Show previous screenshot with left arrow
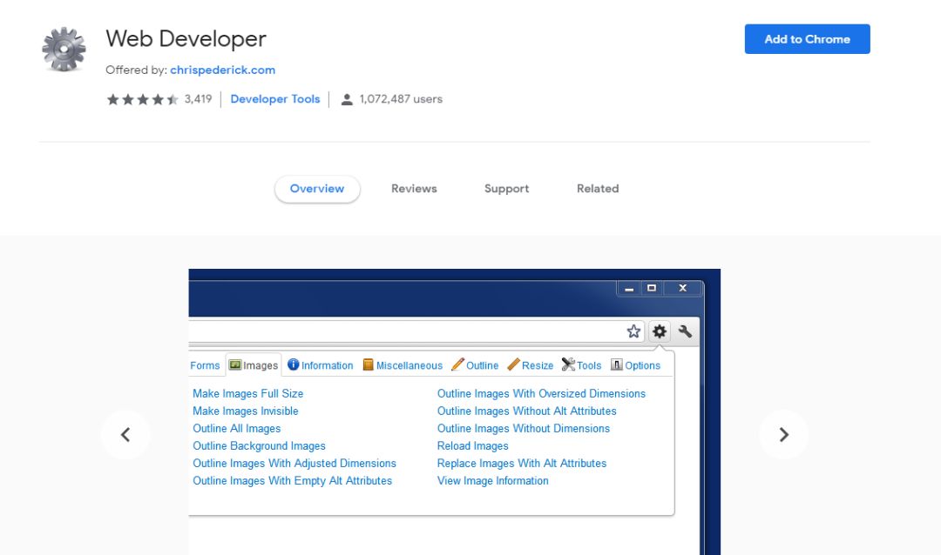This screenshot has height=555, width=941. click(x=125, y=435)
